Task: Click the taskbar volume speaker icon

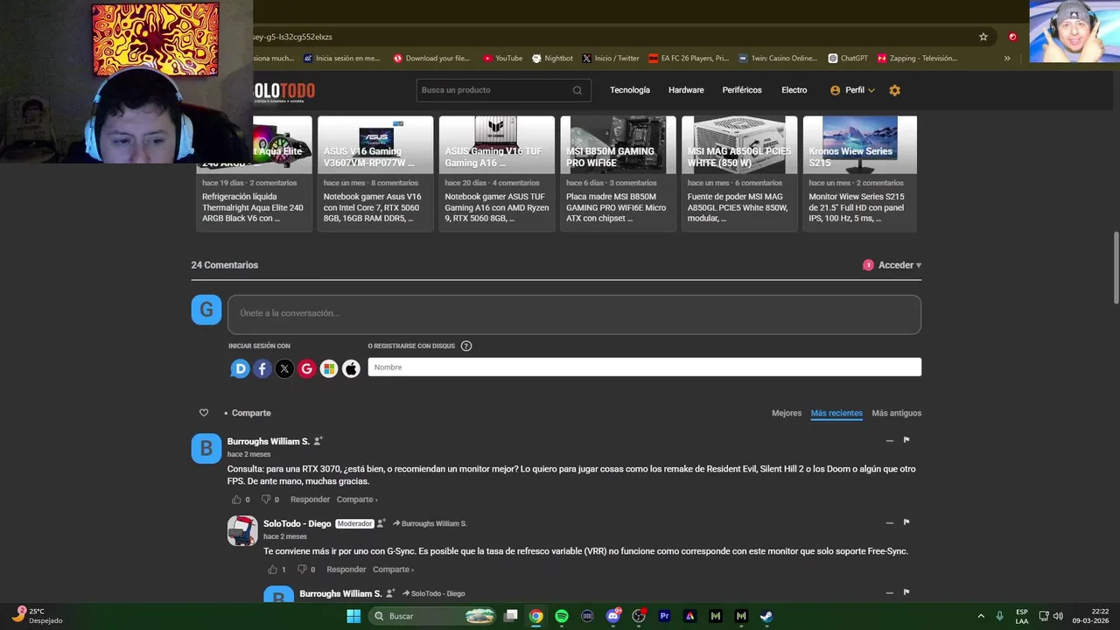Action: coord(1058,616)
